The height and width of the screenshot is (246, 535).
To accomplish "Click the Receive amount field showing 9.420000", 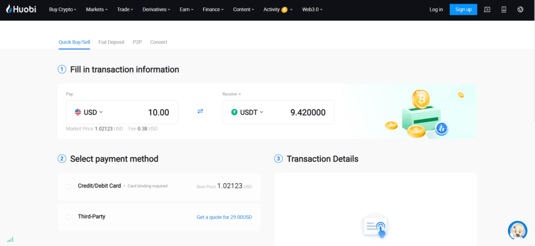I will [x=308, y=112].
